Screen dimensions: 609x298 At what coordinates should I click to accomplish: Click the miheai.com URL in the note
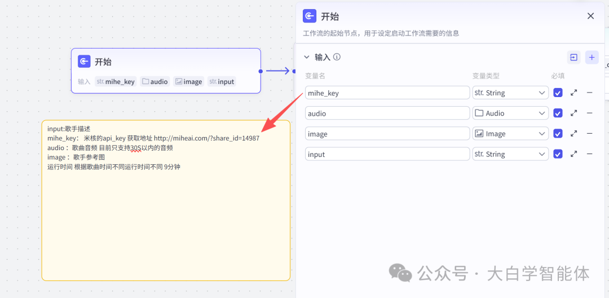[x=206, y=138]
